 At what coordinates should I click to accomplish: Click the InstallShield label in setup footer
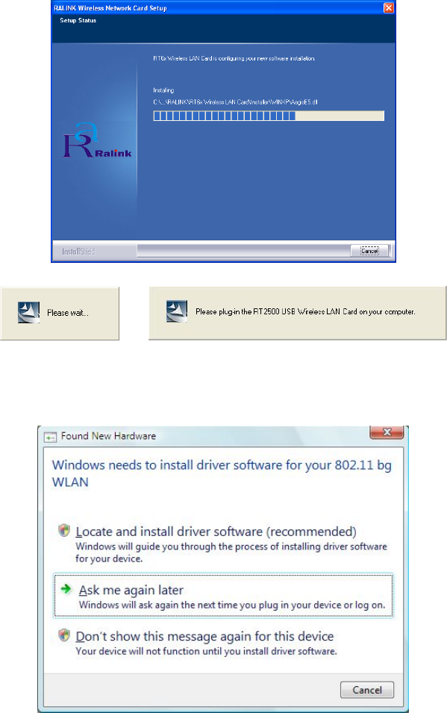[78, 252]
